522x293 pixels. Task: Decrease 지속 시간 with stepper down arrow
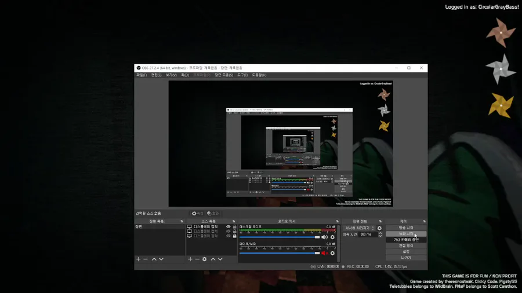(380, 236)
